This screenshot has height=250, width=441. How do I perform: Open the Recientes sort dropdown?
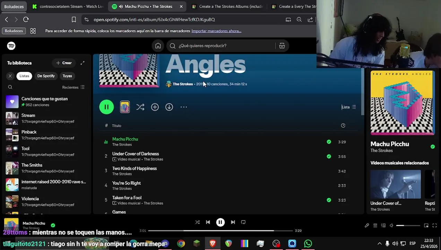pyautogui.click(x=73, y=87)
